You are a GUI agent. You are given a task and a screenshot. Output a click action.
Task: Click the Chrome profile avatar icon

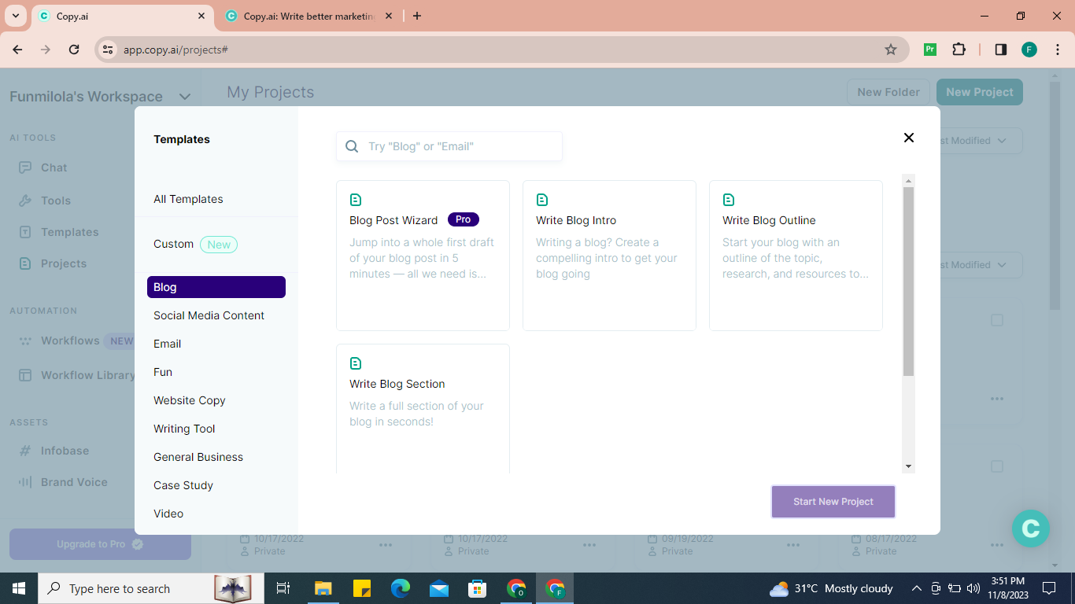[1029, 50]
